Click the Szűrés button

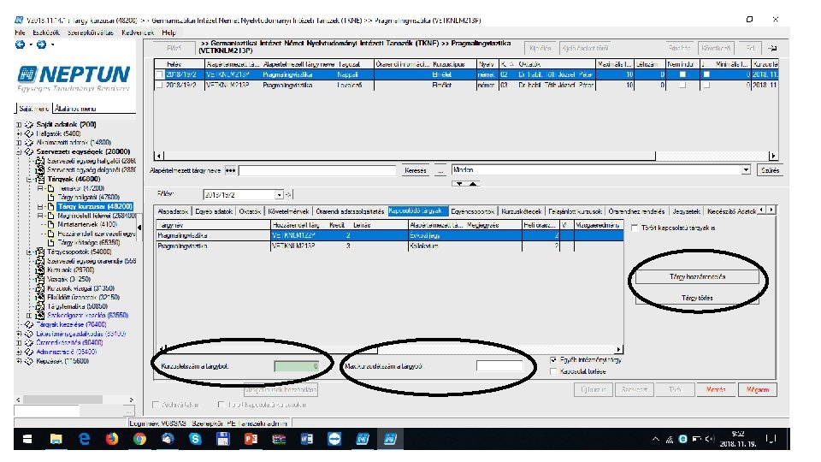click(x=770, y=170)
